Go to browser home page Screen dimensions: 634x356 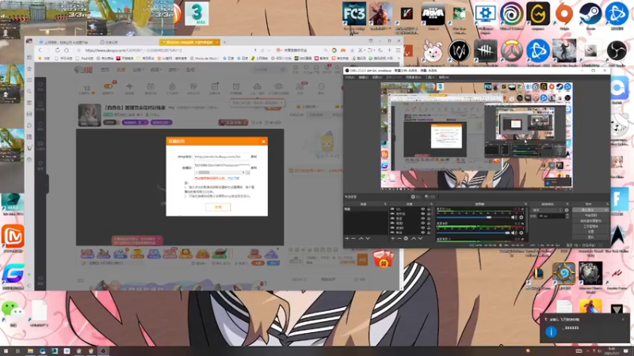tap(67, 50)
